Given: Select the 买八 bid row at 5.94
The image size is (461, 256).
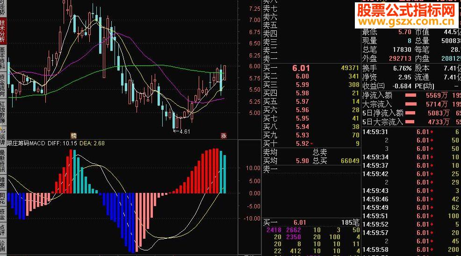Looking at the screenshot, I should tap(311, 127).
